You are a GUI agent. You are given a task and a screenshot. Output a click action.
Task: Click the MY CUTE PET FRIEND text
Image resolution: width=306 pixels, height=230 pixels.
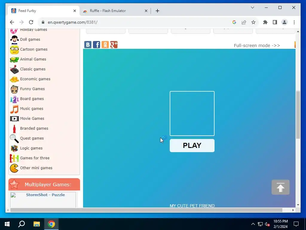point(192,206)
